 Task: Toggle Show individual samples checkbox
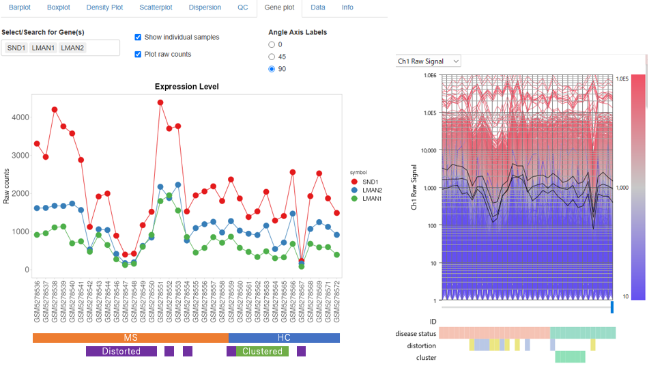point(138,38)
